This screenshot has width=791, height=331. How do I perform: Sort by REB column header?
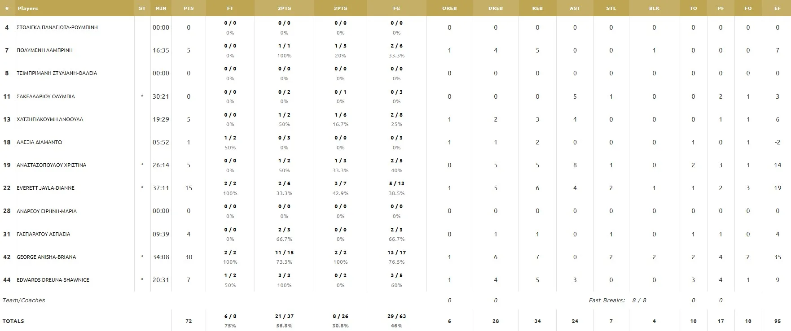point(537,8)
